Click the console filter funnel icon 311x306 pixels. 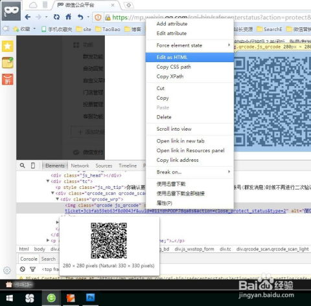32,269
